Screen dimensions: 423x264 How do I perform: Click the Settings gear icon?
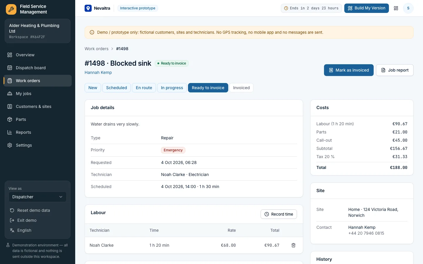click(x=10, y=145)
